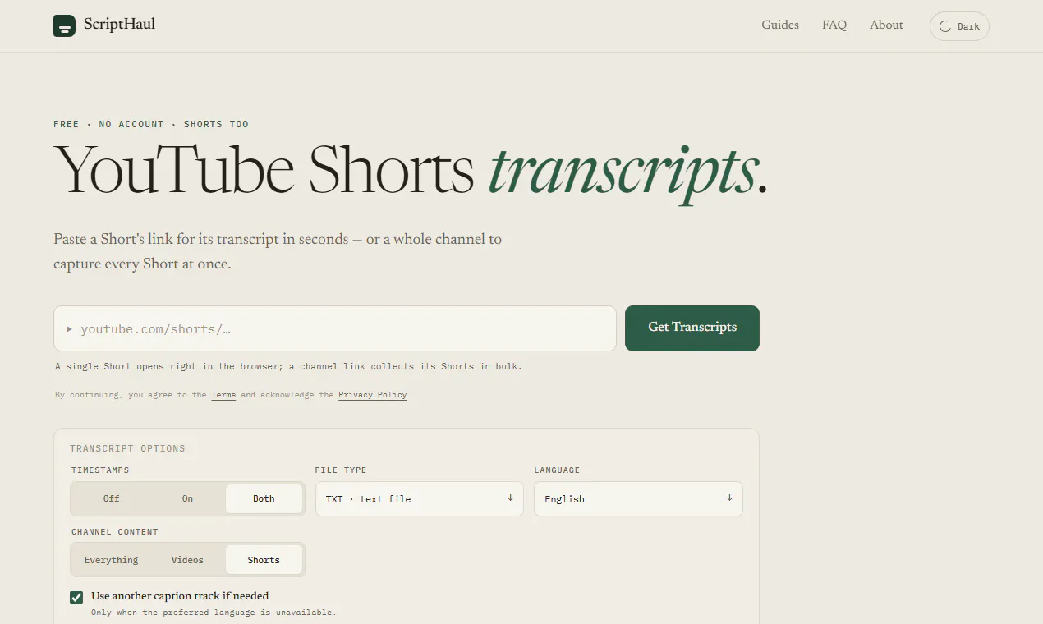Click the arrow icon in the URL field
Viewport: 1043px width, 624px height.
(x=70, y=328)
